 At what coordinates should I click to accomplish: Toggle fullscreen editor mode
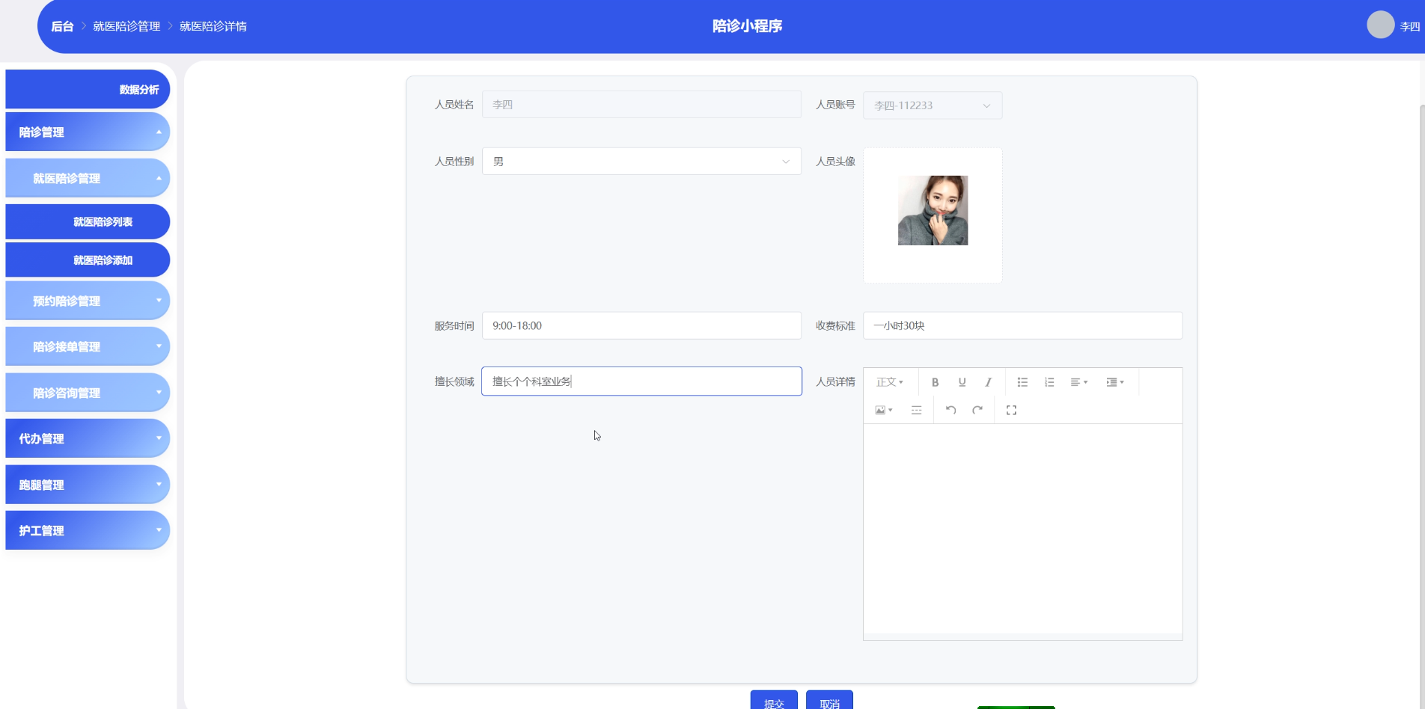click(1011, 410)
